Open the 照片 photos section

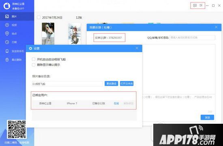17,17
